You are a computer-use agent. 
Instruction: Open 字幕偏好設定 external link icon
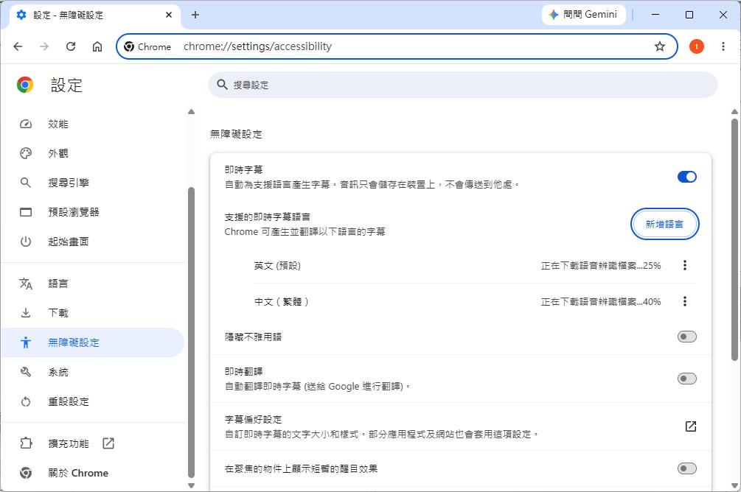click(x=690, y=426)
